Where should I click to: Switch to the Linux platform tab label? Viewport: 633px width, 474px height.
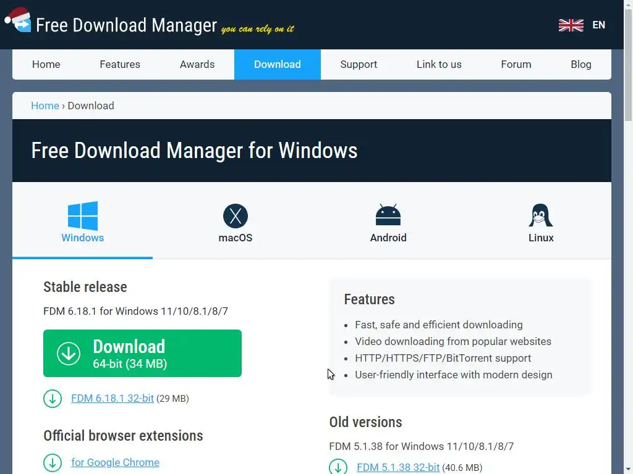(541, 238)
